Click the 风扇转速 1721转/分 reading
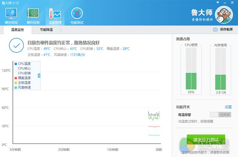The height and width of the screenshot is (157, 238). [69, 54]
